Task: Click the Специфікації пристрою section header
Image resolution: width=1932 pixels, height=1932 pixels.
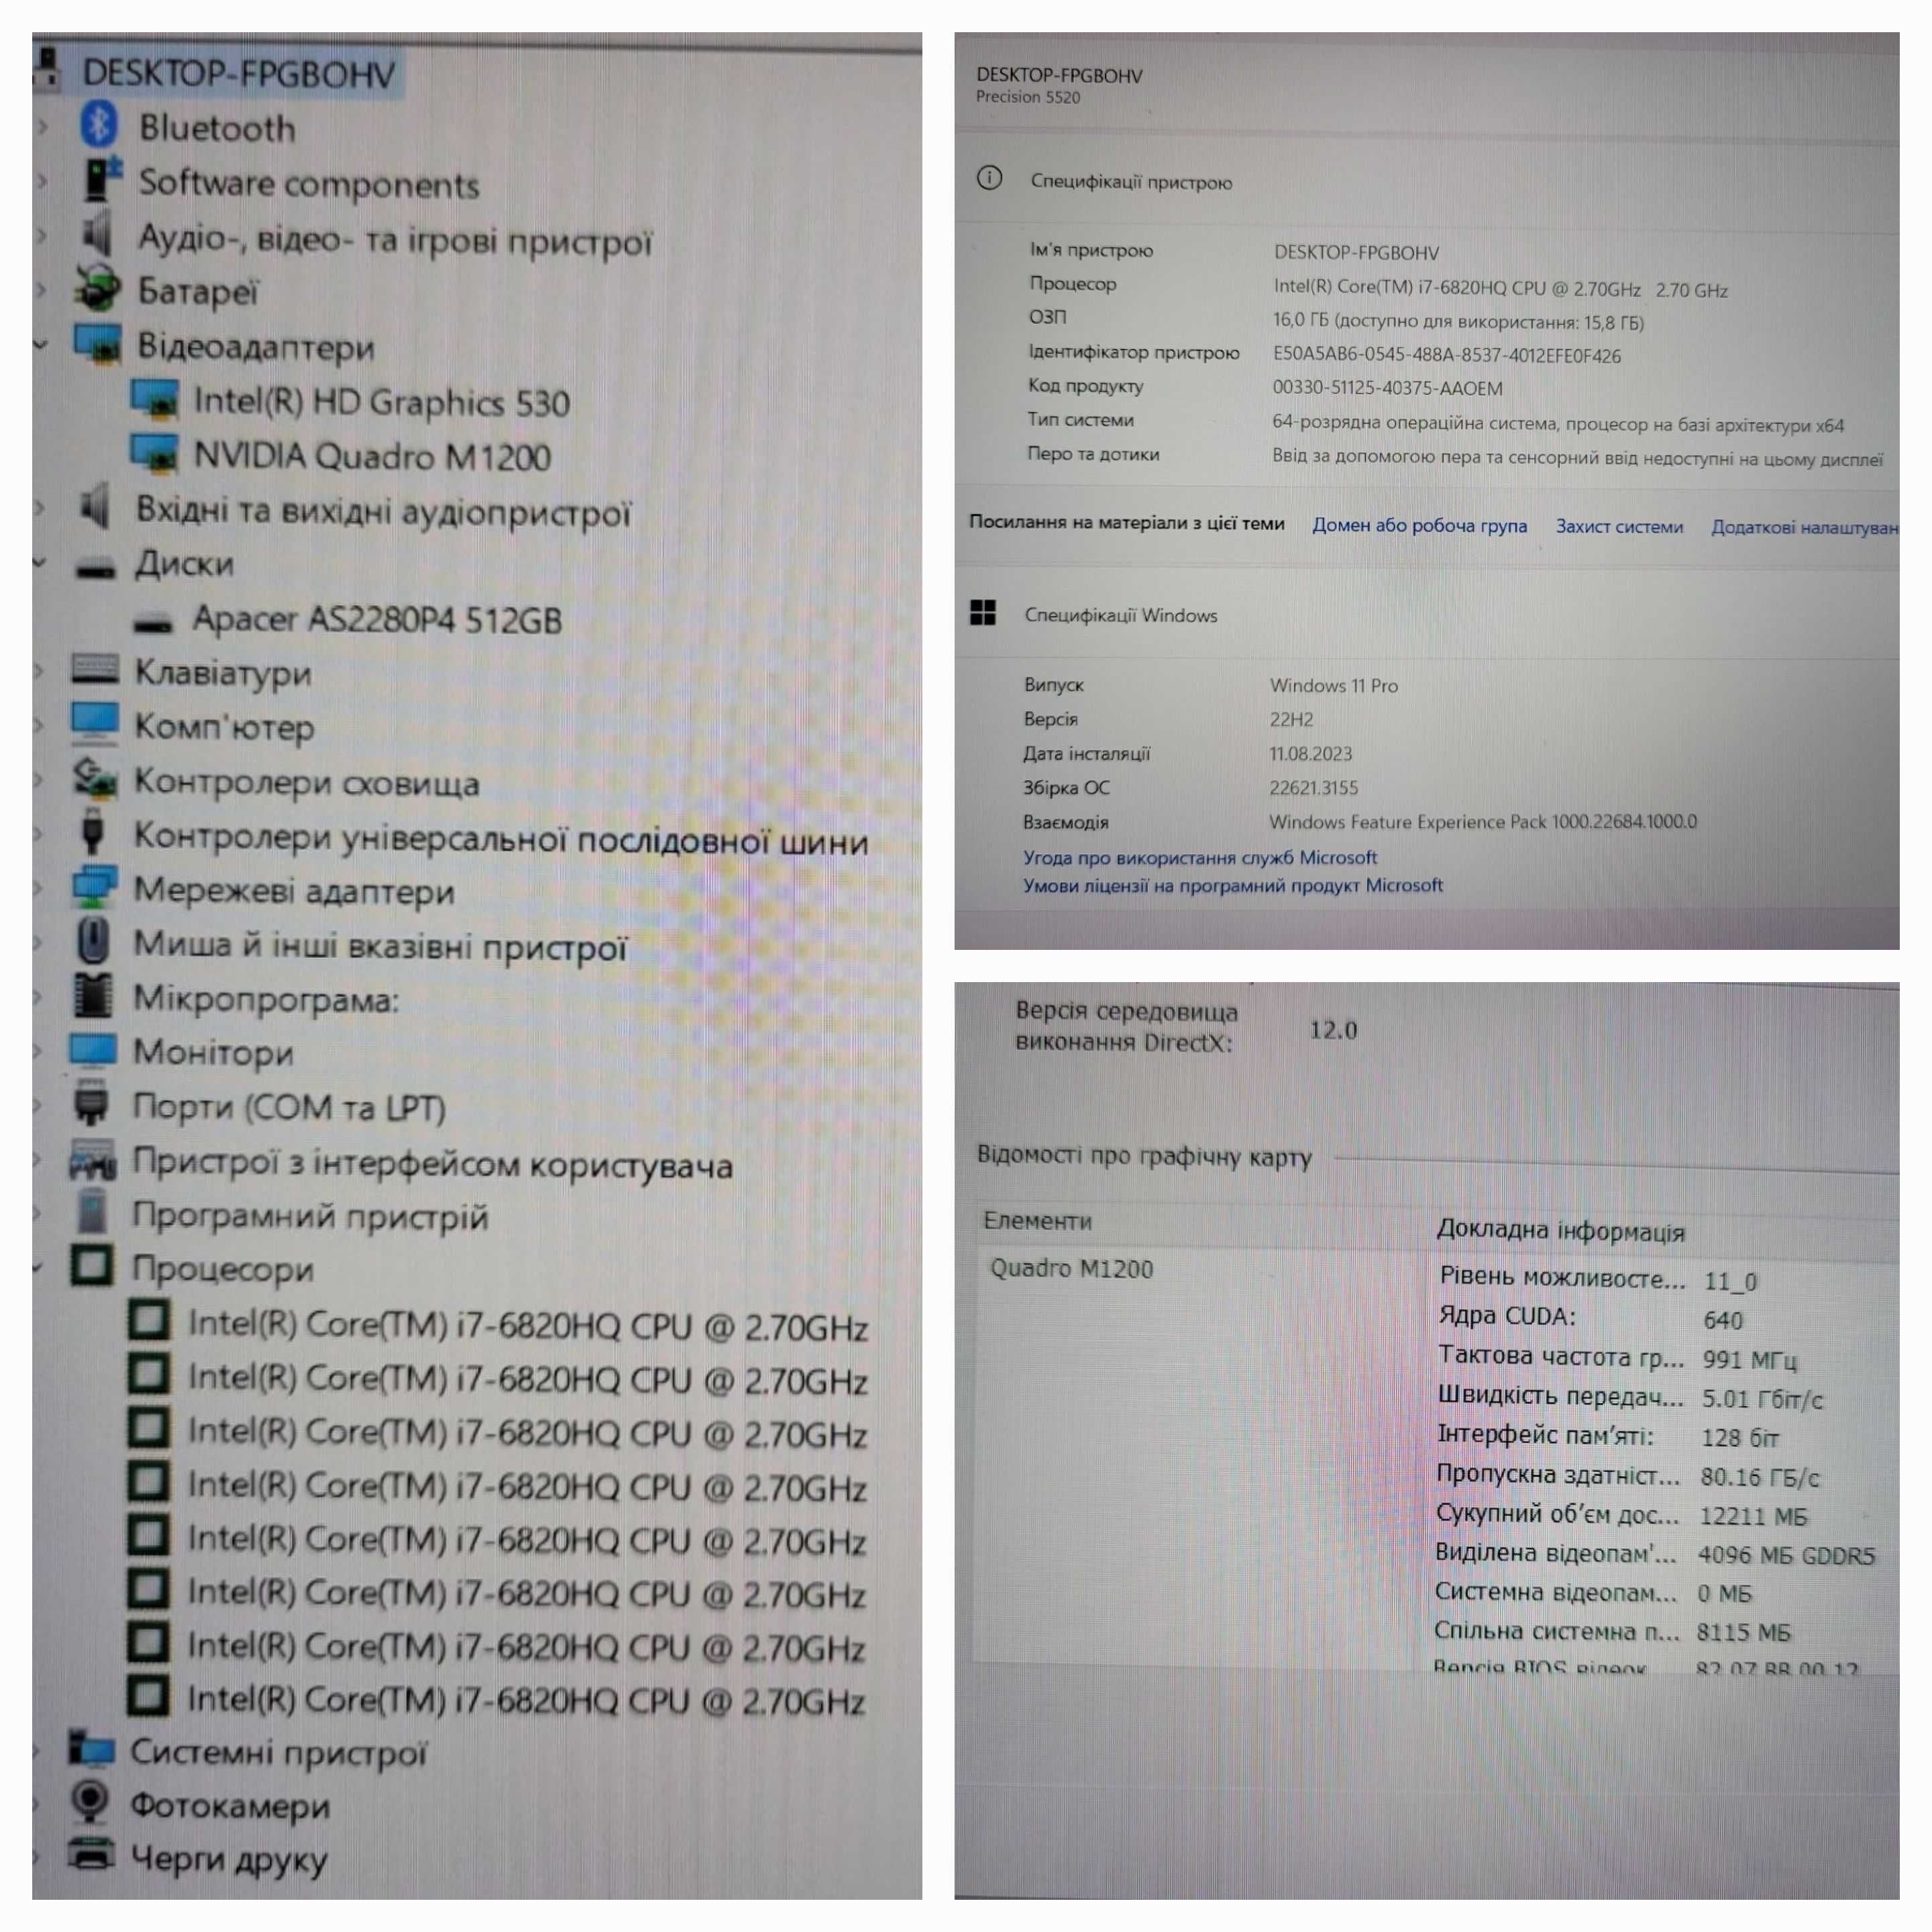Action: pyautogui.click(x=1131, y=182)
